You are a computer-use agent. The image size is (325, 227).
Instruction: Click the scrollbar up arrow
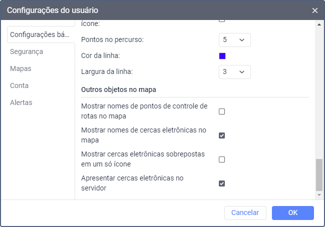[319, 23]
